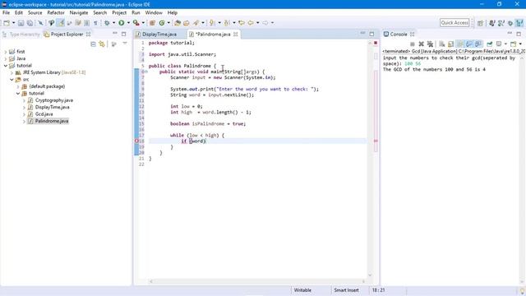This screenshot has width=526, height=296.
Task: Toggle Show Console When Standard Out Changes
Action: (x=469, y=44)
